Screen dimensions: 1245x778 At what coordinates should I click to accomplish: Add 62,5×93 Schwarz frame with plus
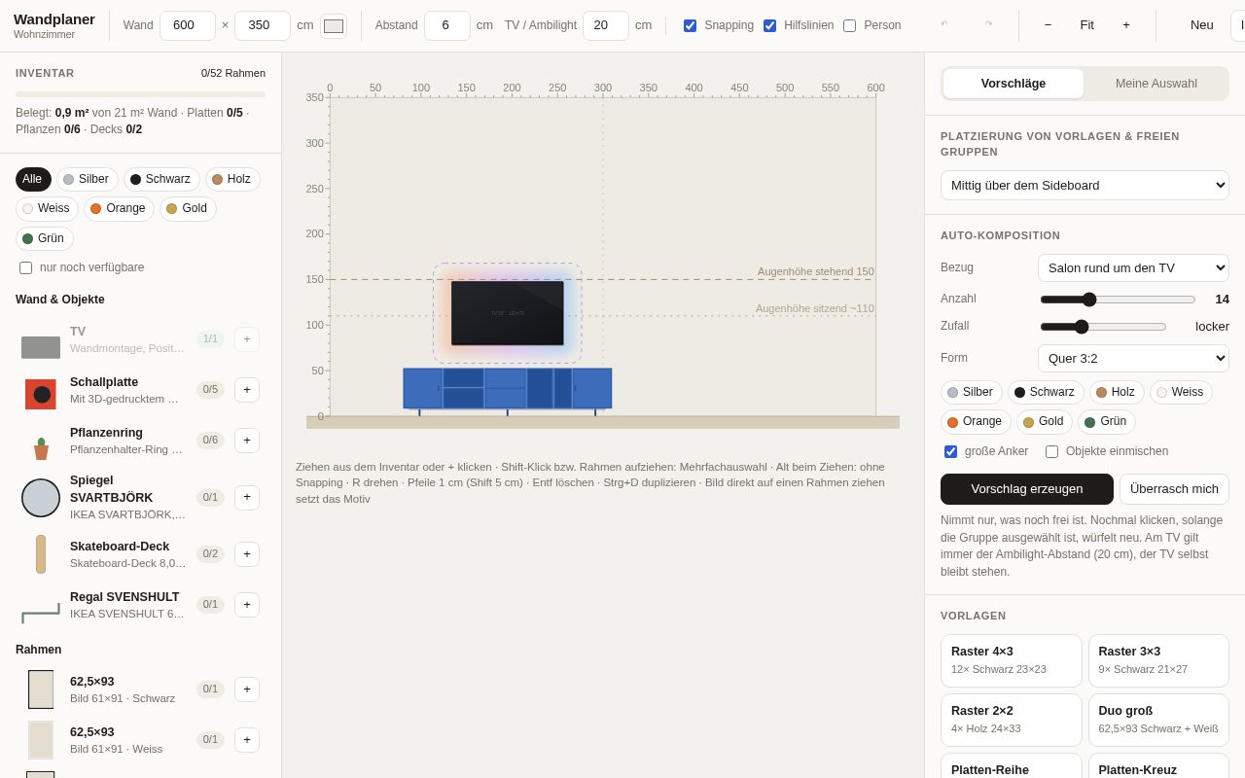(247, 690)
